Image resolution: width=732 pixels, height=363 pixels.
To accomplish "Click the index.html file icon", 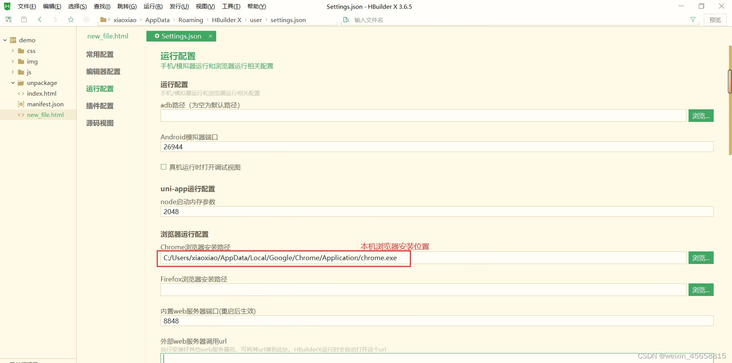I will tap(21, 93).
